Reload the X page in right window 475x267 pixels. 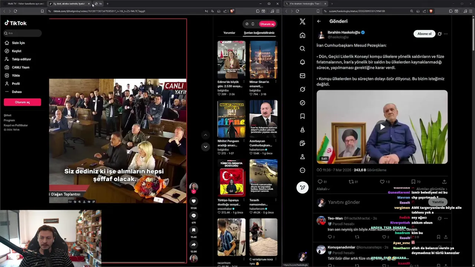point(297,11)
